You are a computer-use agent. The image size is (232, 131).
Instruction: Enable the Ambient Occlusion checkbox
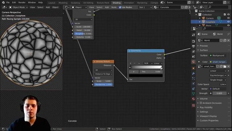[x=201, y=103]
